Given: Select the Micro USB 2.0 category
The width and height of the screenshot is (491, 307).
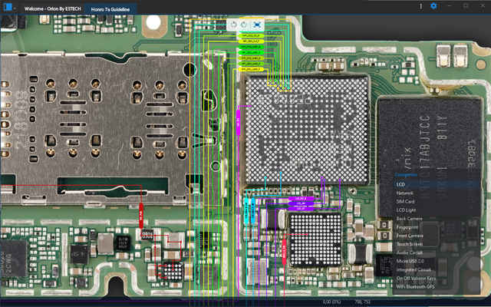Looking at the screenshot, I should point(410,261).
